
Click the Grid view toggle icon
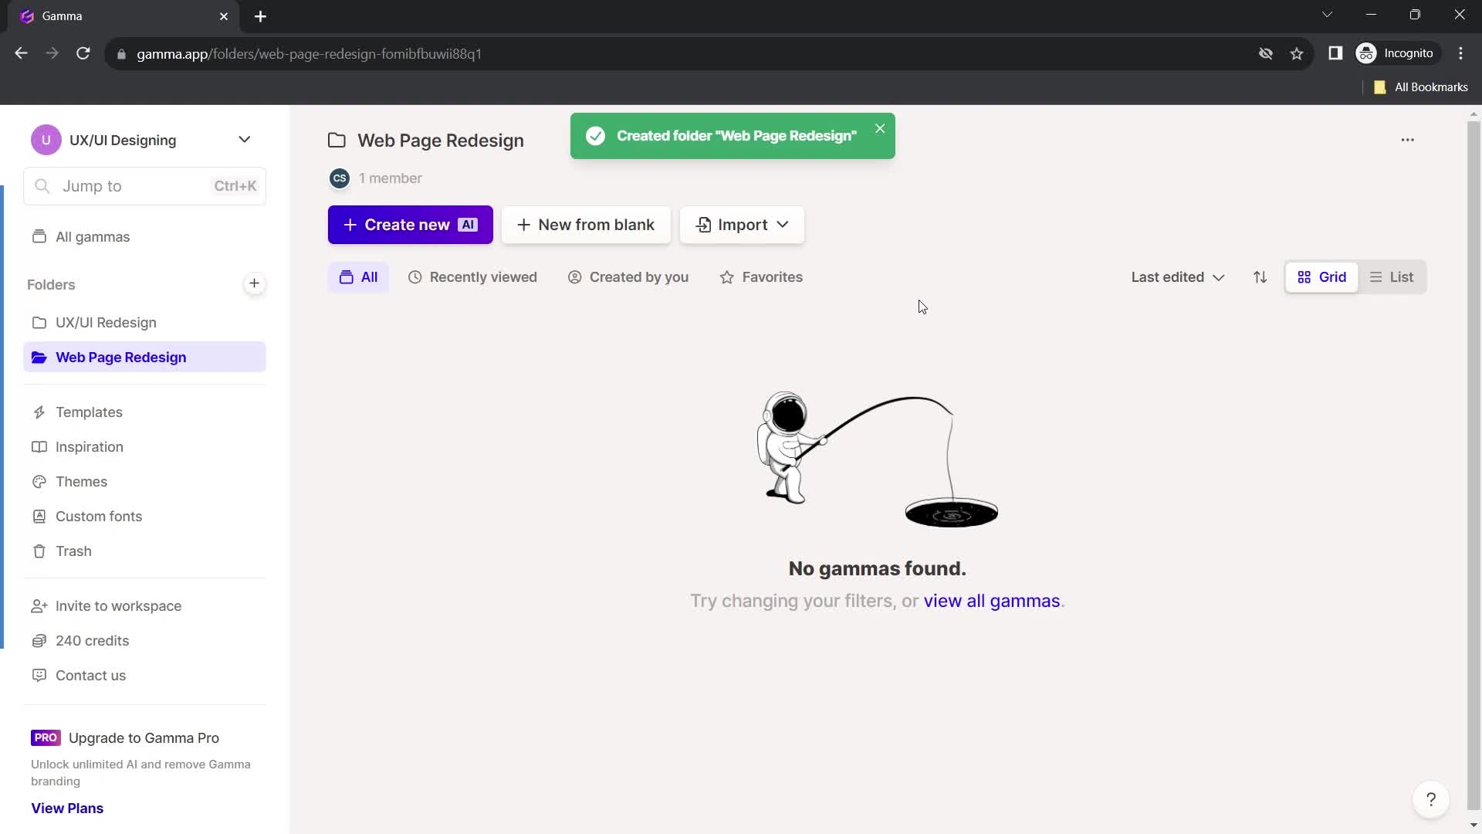[x=1306, y=277]
